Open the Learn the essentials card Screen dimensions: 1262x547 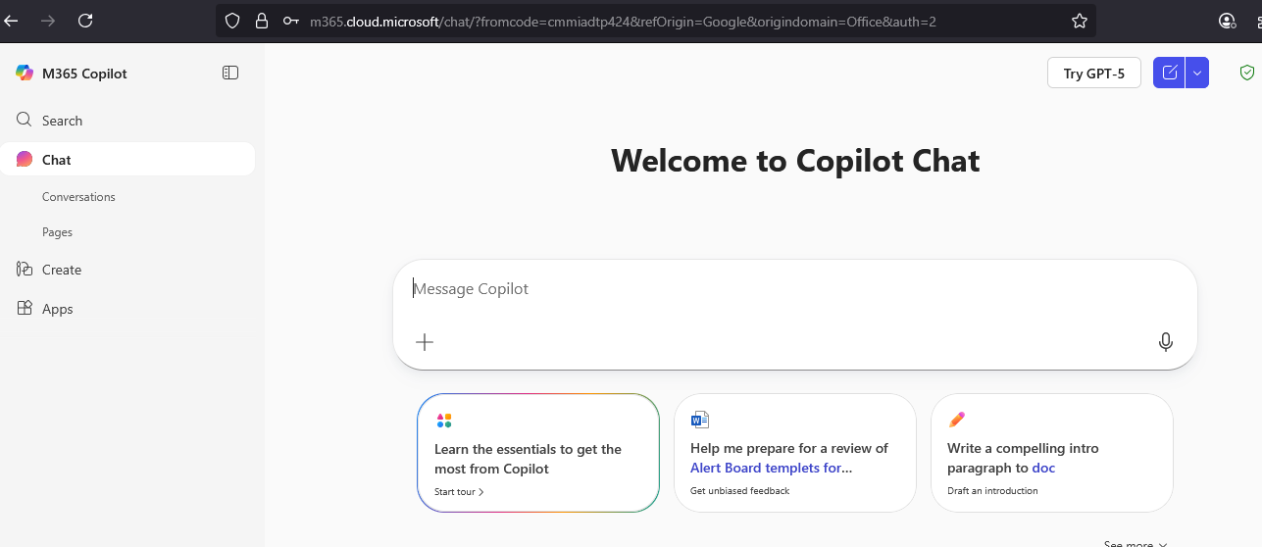pos(538,453)
